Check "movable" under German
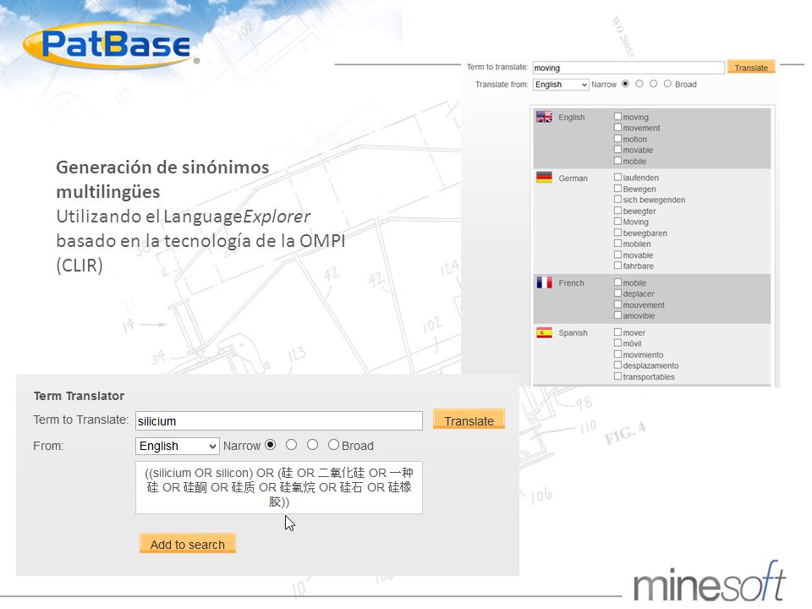Screen dimensions: 812x609 click(617, 255)
